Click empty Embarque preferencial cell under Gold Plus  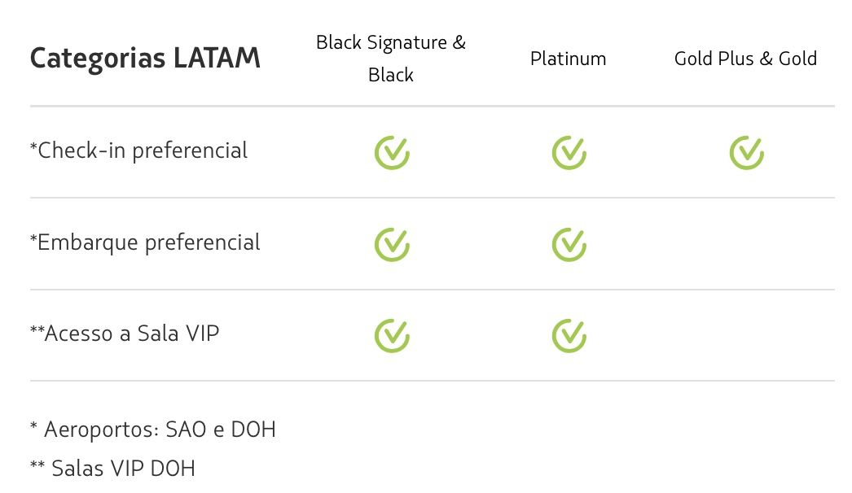point(746,244)
